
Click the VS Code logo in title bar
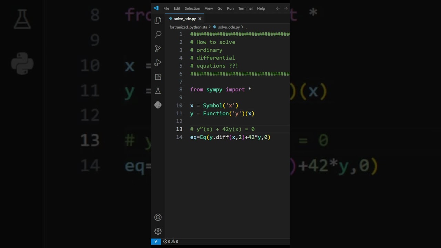pos(156,8)
